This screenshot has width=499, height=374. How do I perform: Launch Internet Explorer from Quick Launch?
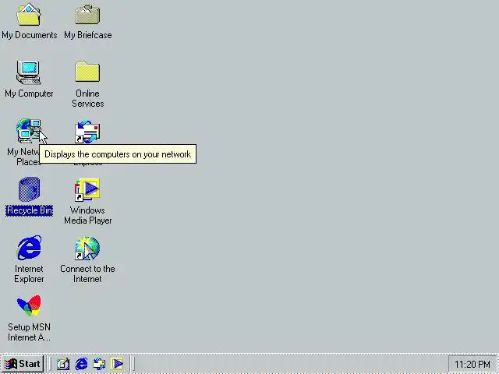[x=81, y=364]
